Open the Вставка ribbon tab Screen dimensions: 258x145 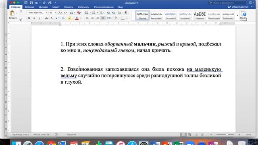29,7
